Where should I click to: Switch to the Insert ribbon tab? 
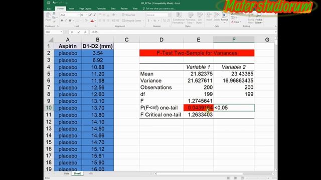71,8
